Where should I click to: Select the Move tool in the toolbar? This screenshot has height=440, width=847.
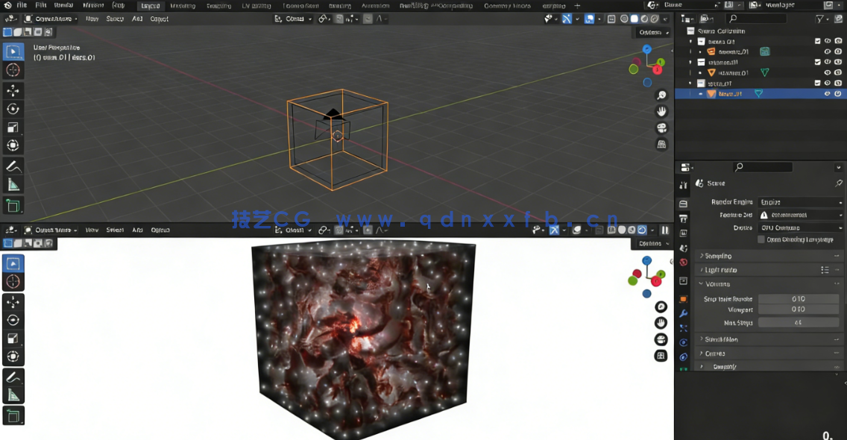[13, 90]
